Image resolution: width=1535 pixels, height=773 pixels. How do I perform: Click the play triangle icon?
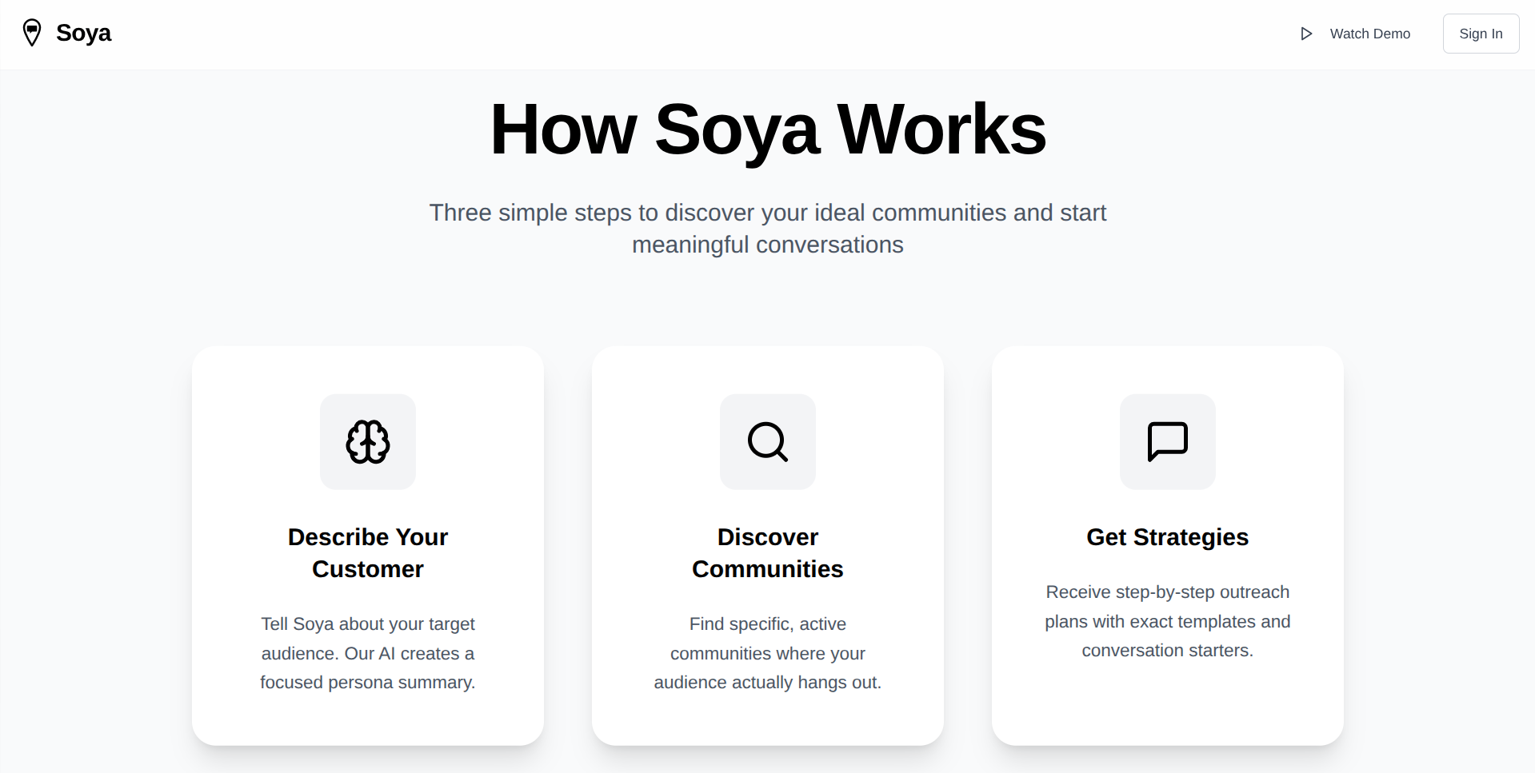[x=1306, y=34]
